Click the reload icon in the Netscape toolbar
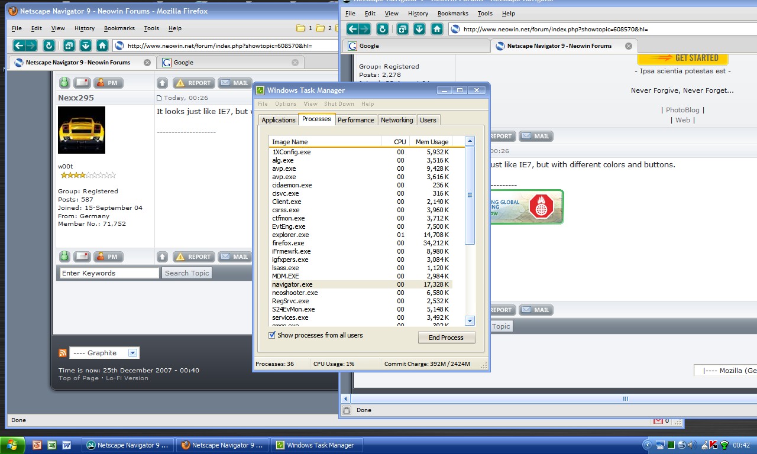757x454 pixels. 383,29
